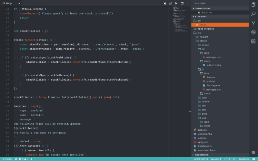Image resolution: width=258 pixels, height=161 pixels.
Task: Click the Spaces: 4 indentation setting
Action: 216,159
